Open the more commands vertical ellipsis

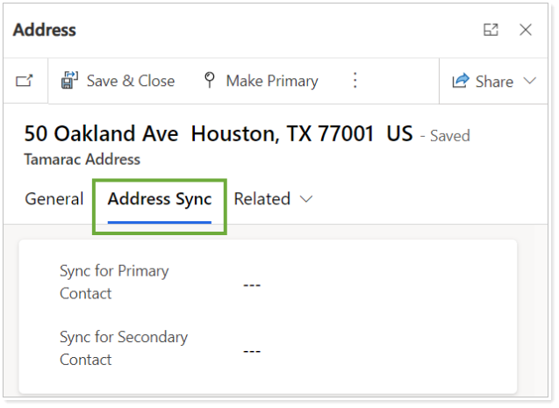(x=355, y=81)
